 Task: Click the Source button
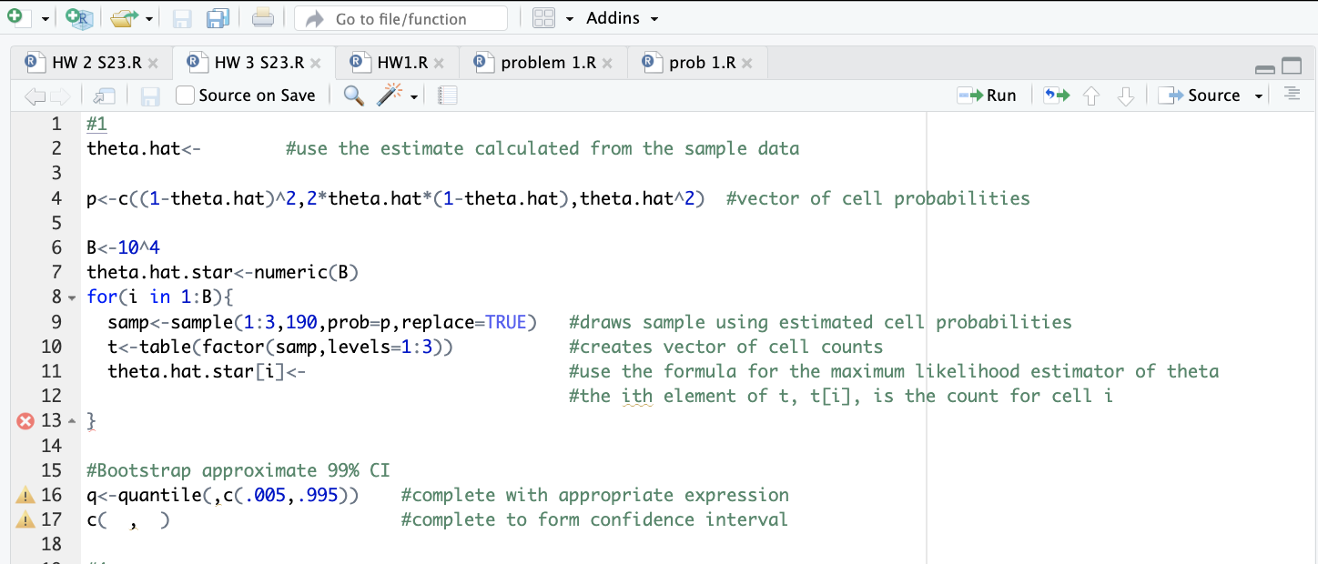(1202, 96)
